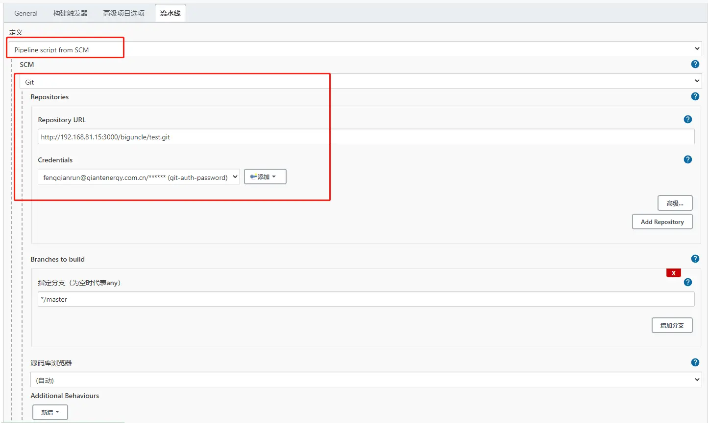Click help icon next to SCM
Image resolution: width=708 pixels, height=423 pixels.
(695, 64)
